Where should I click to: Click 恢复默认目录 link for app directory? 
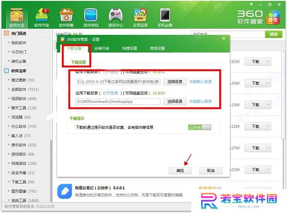(200, 101)
